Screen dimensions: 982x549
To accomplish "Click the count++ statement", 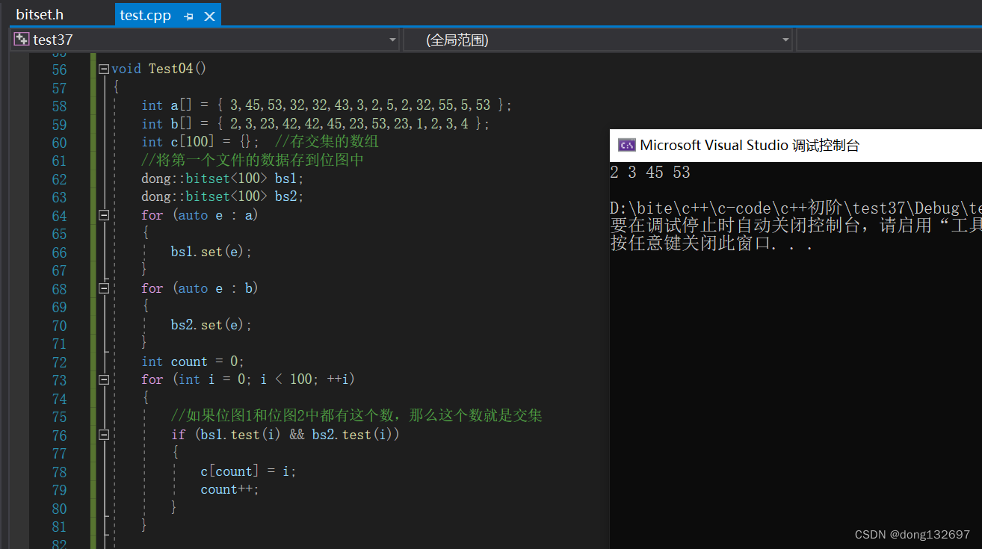I will [x=229, y=489].
